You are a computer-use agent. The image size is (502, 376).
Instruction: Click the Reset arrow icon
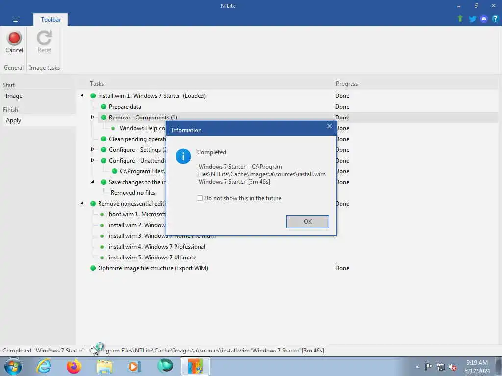point(44,38)
